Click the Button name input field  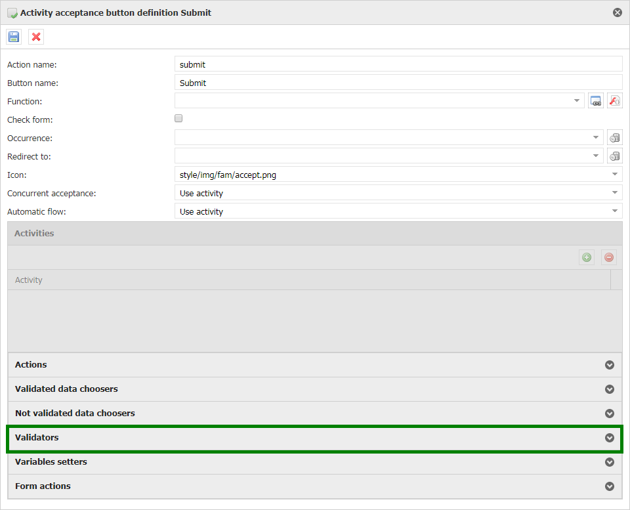coord(398,83)
